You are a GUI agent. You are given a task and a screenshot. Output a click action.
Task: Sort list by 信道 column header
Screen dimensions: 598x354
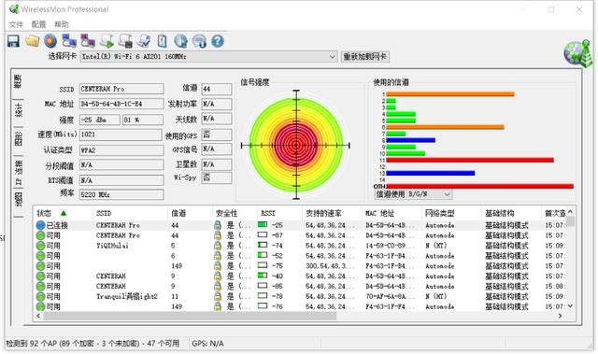pyautogui.click(x=190, y=213)
